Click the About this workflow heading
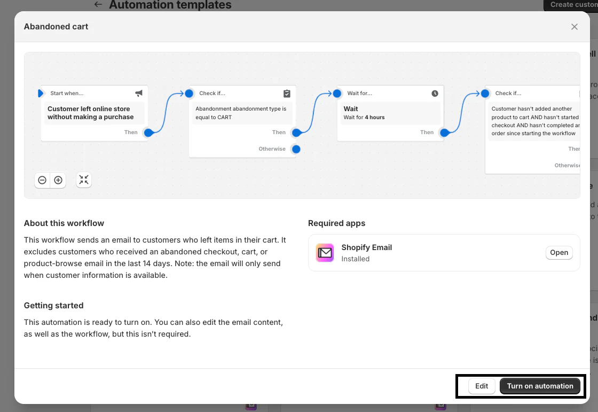The width and height of the screenshot is (598, 412). 64,223
